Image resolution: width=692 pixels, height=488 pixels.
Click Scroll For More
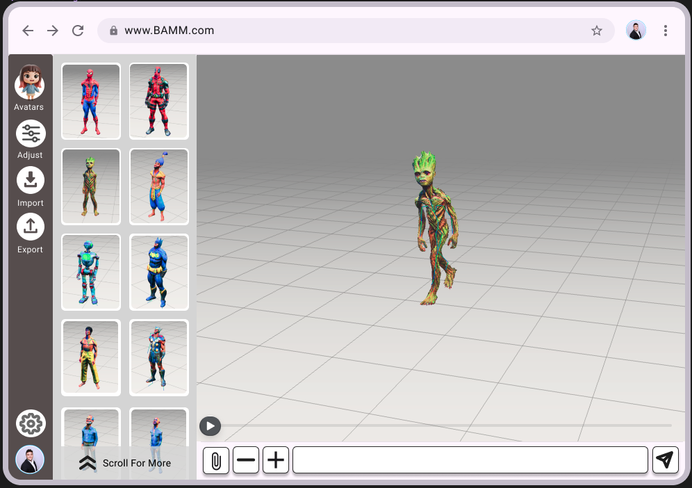(125, 463)
